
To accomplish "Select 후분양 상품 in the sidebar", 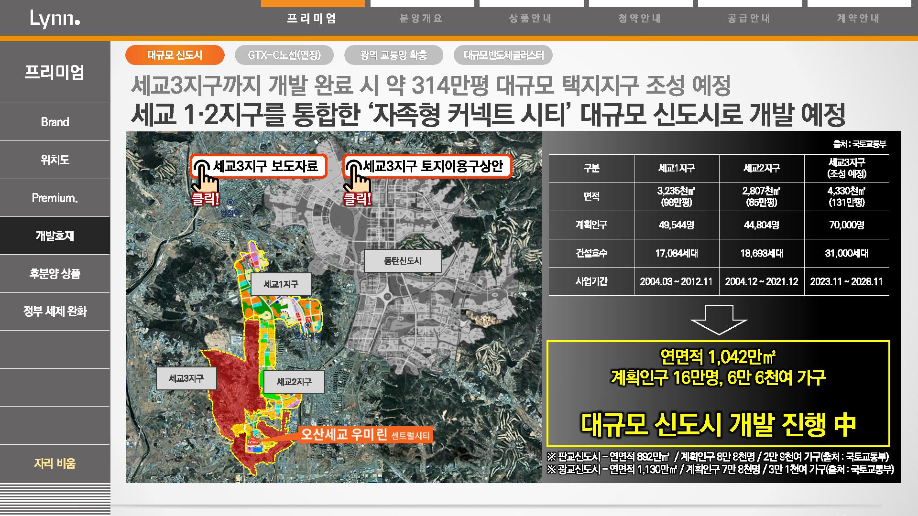I will tap(55, 274).
